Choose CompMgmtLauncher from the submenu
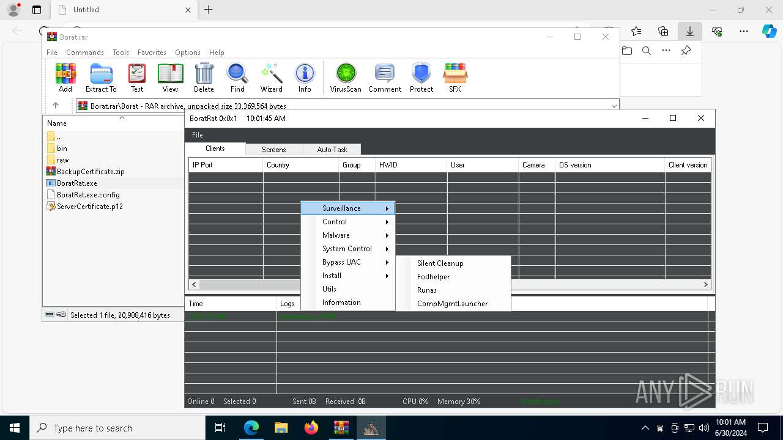783x440 pixels. click(453, 304)
